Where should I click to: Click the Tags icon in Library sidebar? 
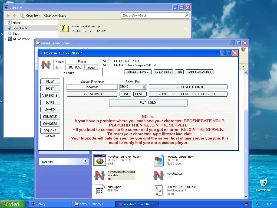(x=9, y=33)
